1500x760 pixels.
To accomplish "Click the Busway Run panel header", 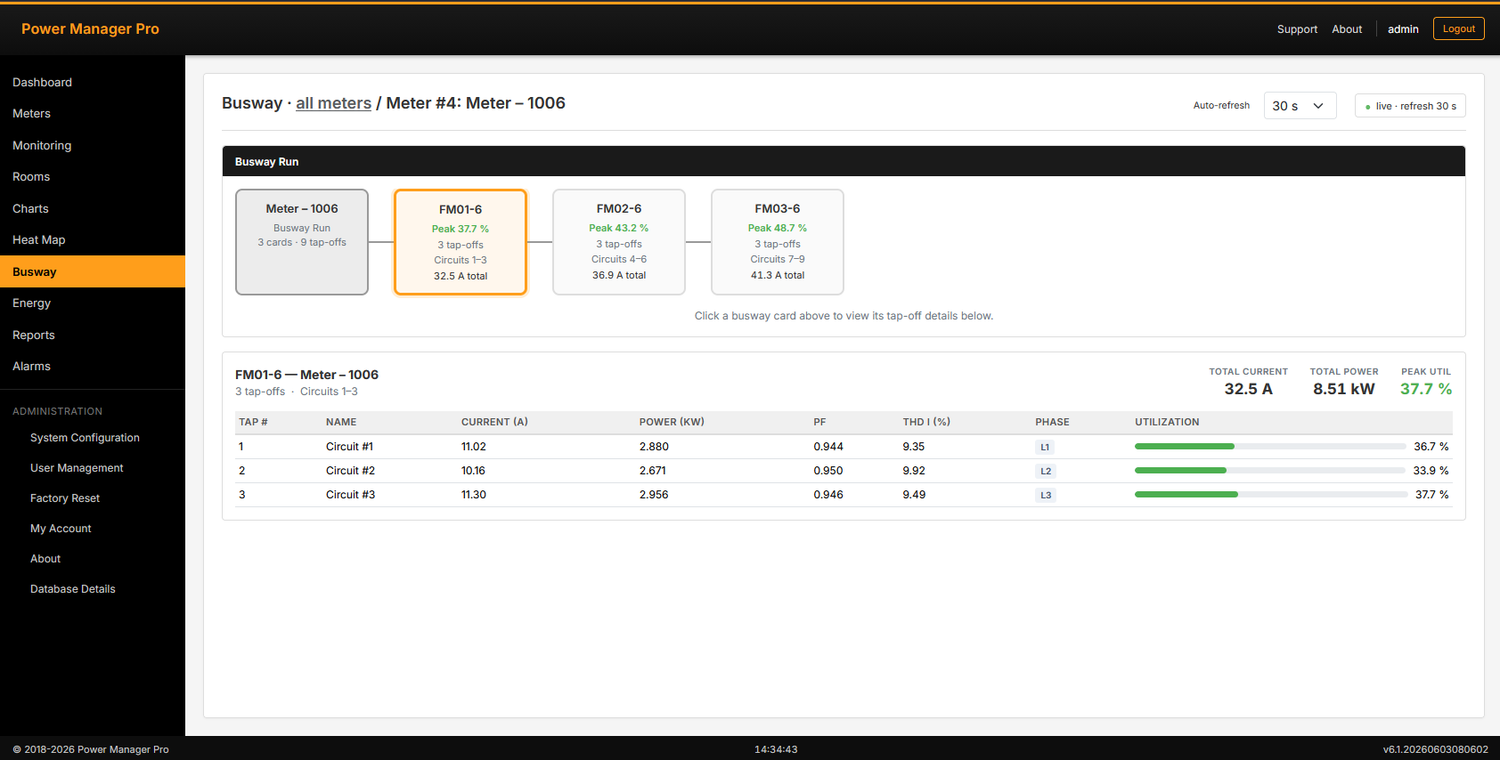I will [x=844, y=161].
